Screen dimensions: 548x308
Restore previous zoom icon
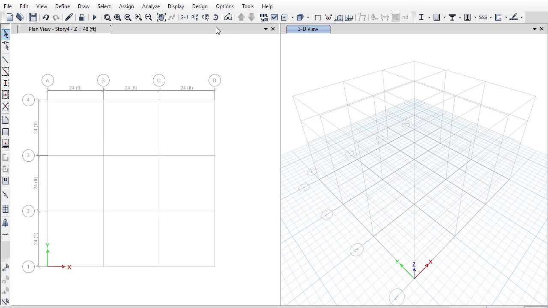pos(128,17)
